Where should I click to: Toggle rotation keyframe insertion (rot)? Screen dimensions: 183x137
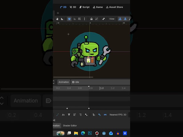(x=125, y=19)
